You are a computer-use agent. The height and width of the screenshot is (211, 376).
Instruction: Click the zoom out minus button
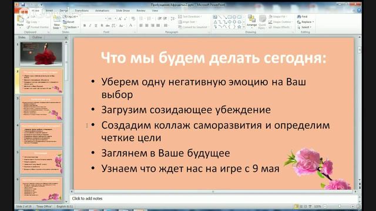click(325, 206)
